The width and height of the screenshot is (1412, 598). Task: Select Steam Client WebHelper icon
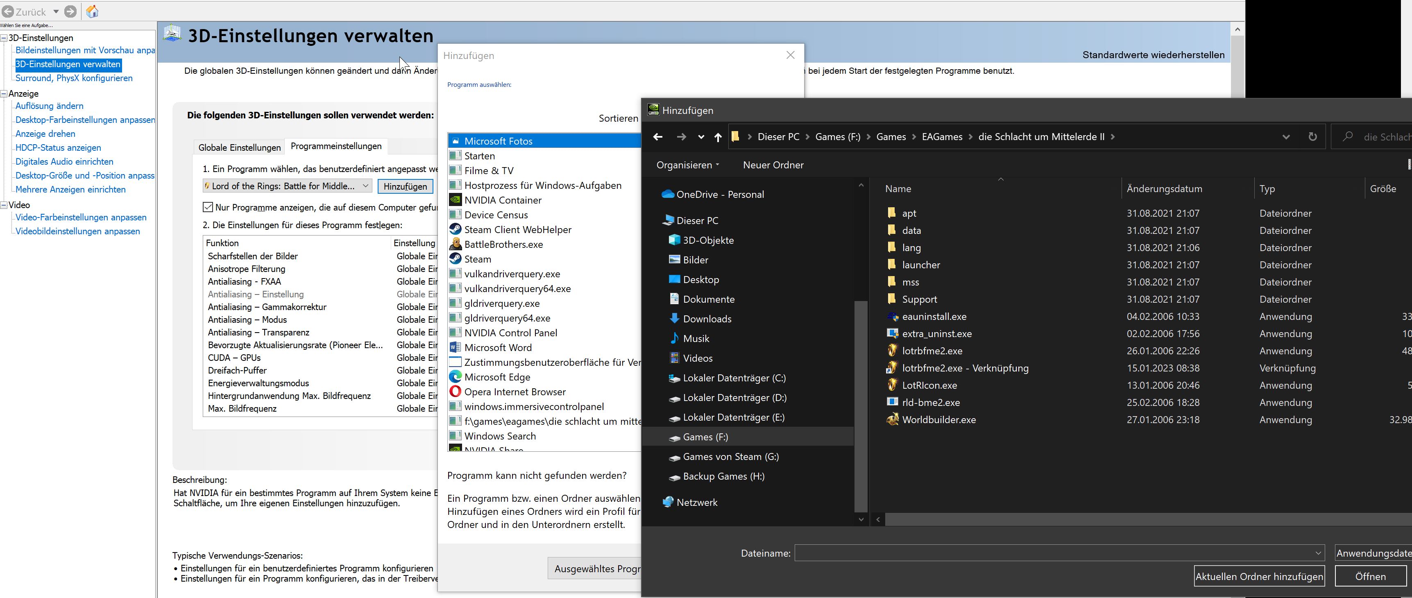(x=455, y=230)
